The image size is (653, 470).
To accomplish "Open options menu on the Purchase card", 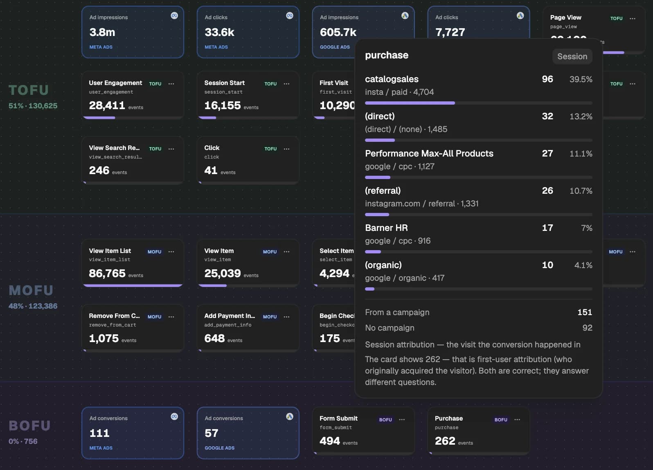I will [x=517, y=420].
